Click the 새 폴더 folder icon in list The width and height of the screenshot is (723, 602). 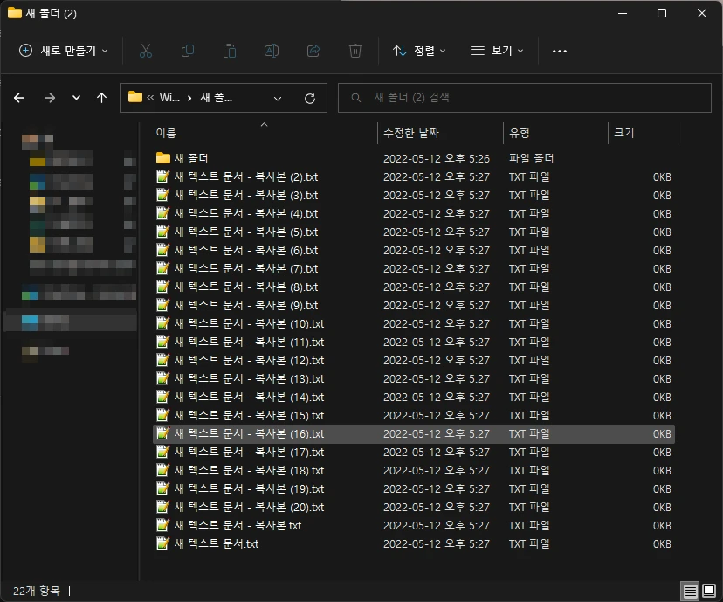click(x=162, y=158)
